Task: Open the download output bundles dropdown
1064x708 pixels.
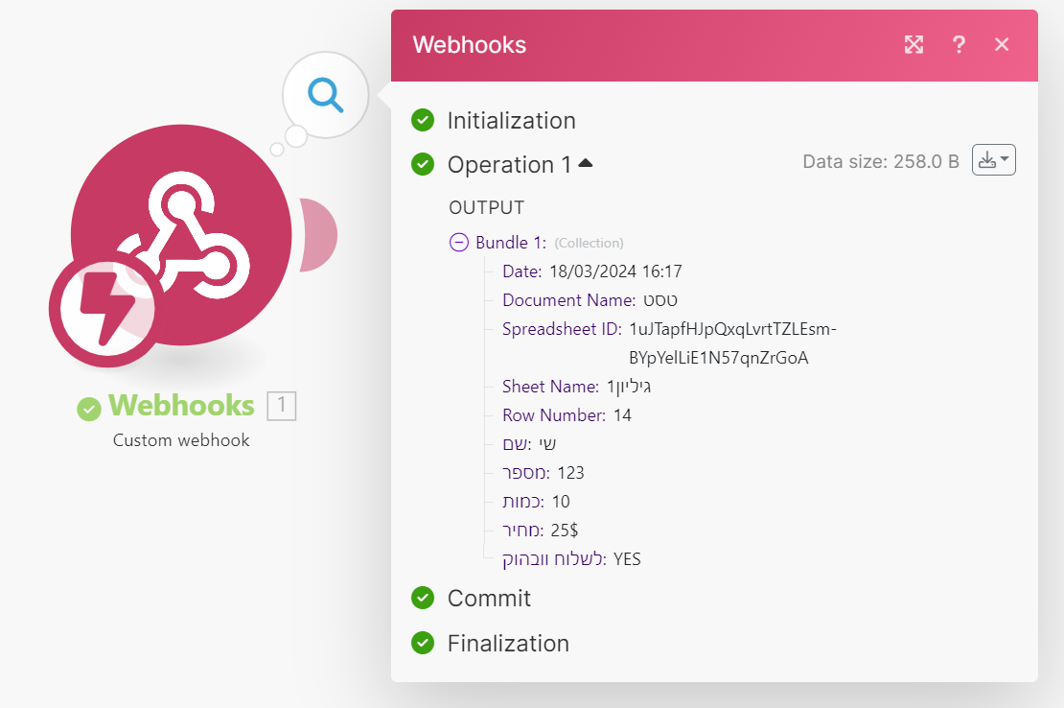Action: pyautogui.click(x=993, y=160)
